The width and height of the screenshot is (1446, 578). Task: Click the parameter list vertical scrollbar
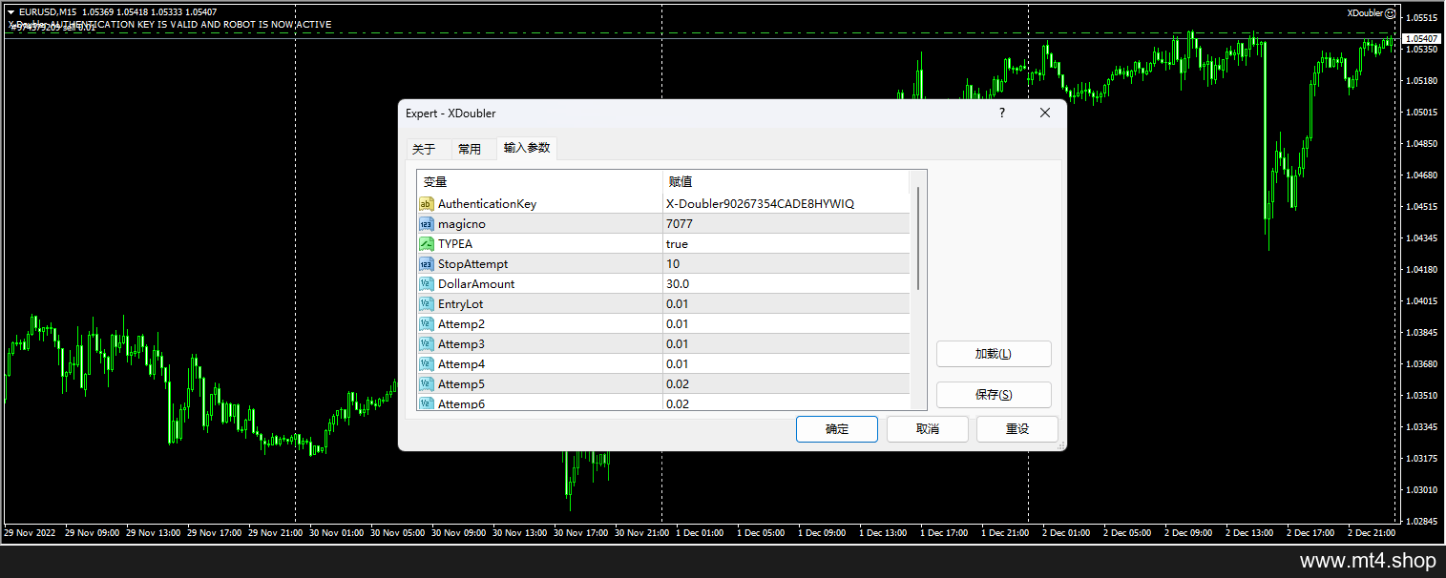(918, 238)
